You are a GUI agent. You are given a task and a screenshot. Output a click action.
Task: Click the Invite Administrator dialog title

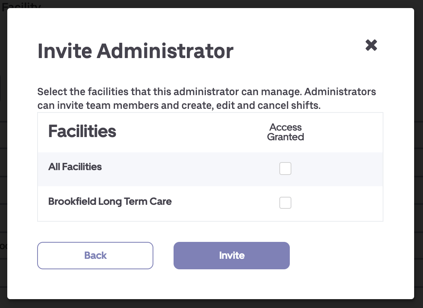tap(136, 51)
